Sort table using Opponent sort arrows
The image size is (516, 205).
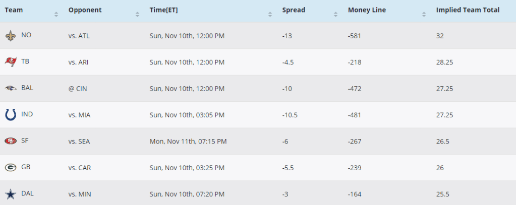click(137, 15)
